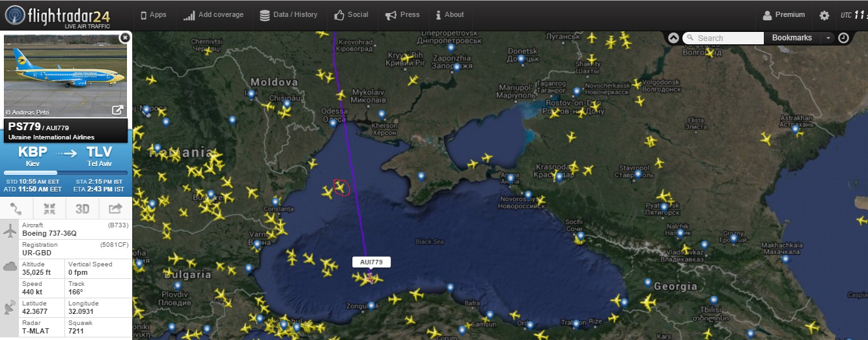The image size is (868, 340).
Task: Close the PS779 flight details panel
Action: [x=124, y=38]
